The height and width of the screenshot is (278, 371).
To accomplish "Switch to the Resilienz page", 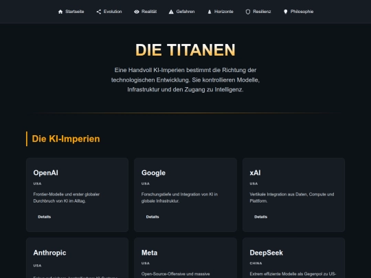I will pos(258,12).
